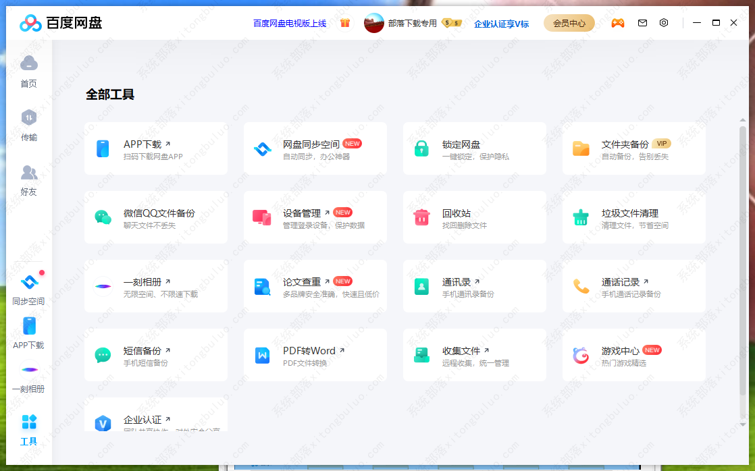Click the user avatar picture
The height and width of the screenshot is (471, 755).
[374, 23]
